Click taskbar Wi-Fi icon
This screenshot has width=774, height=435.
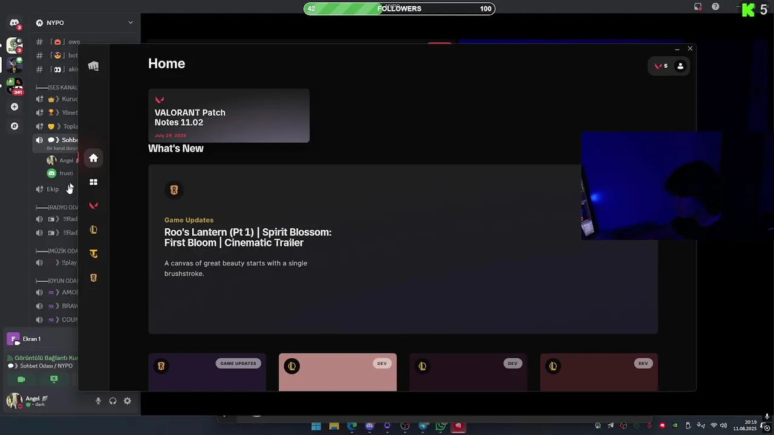pos(714,426)
